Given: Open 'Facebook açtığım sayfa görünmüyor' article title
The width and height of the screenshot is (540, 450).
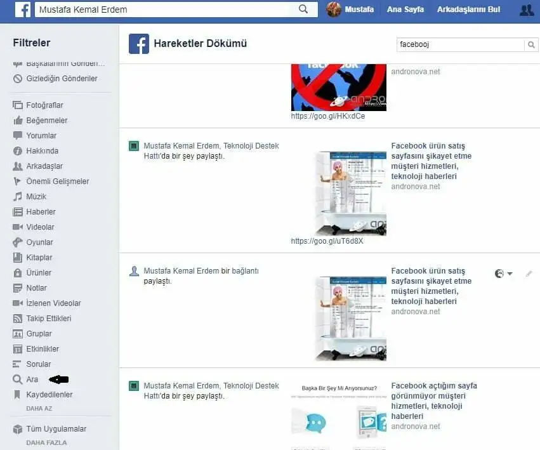Looking at the screenshot, I should click(x=434, y=401).
